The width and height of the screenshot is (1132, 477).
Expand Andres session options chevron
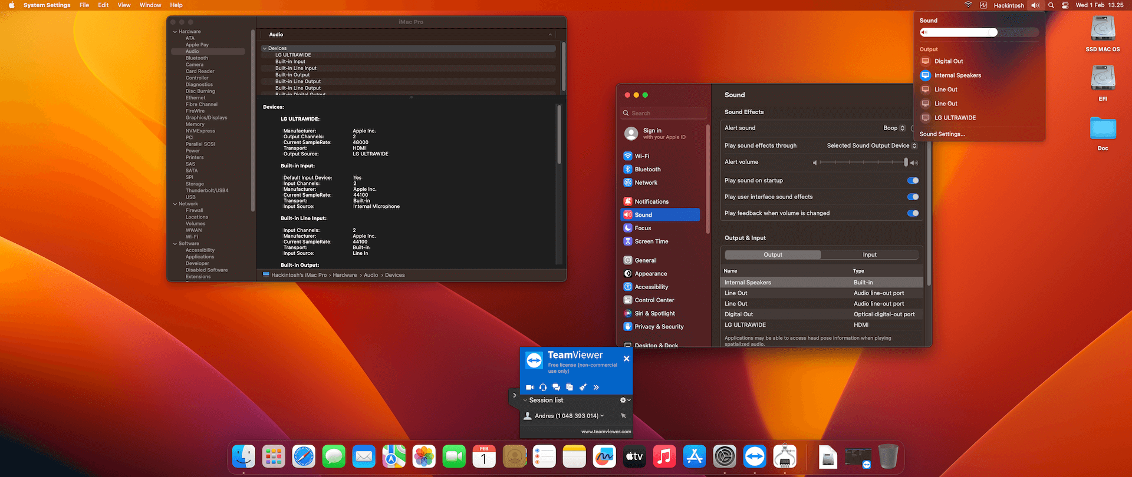(602, 416)
